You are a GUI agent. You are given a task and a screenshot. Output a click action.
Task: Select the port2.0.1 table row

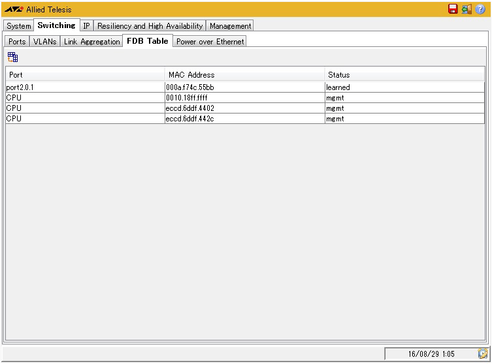(x=85, y=87)
